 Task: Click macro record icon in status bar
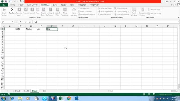pyautogui.click(x=9, y=94)
